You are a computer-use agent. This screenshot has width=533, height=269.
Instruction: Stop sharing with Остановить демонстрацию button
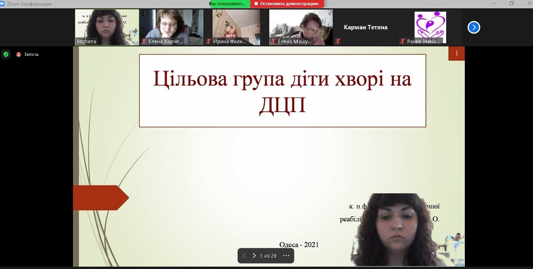(x=287, y=4)
